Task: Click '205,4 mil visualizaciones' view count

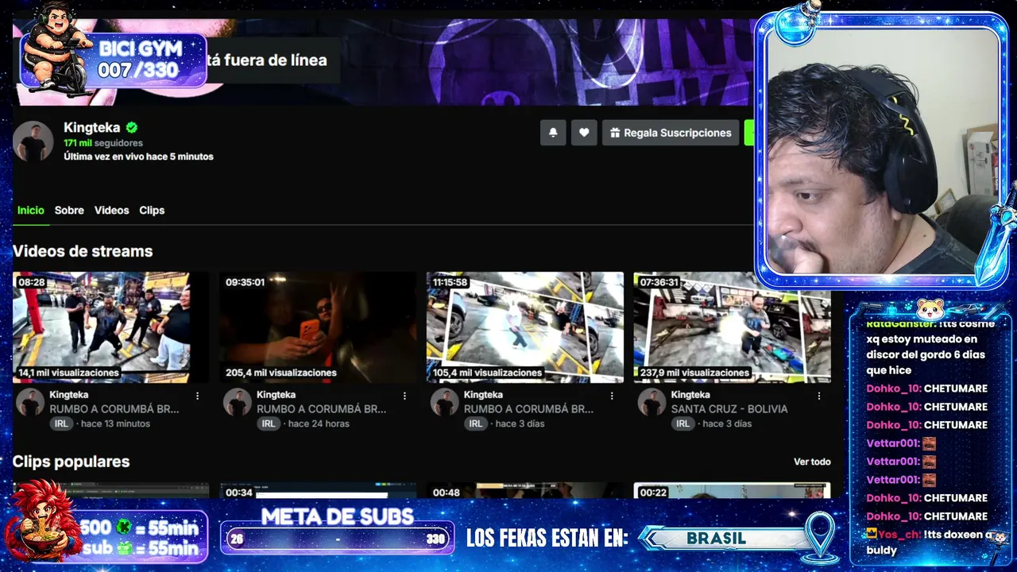Action: pyautogui.click(x=280, y=373)
